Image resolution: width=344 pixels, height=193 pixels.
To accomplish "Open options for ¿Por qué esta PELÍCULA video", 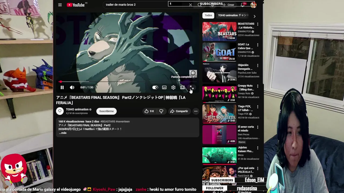I will (x=258, y=168).
